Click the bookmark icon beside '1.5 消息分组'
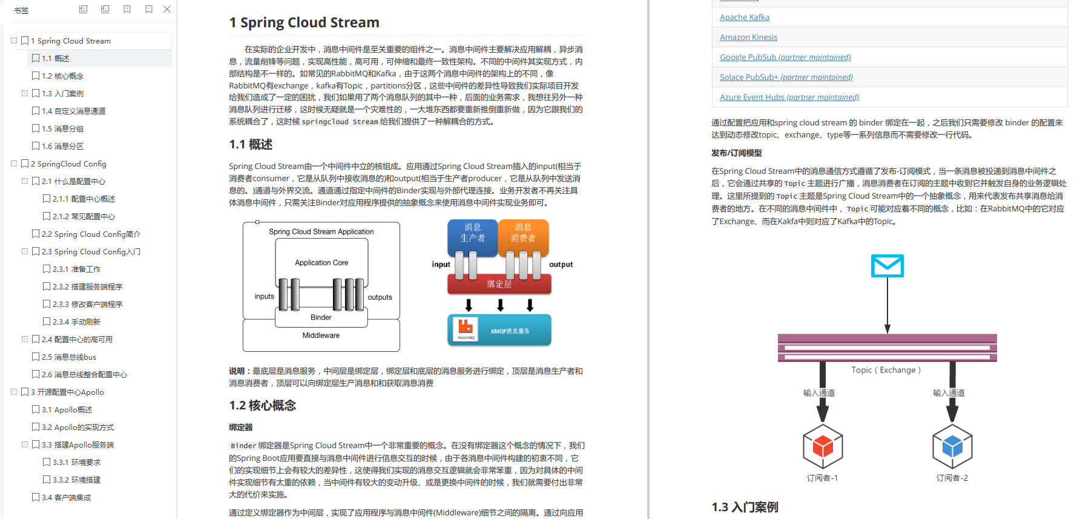The height and width of the screenshot is (519, 1080). coord(36,128)
